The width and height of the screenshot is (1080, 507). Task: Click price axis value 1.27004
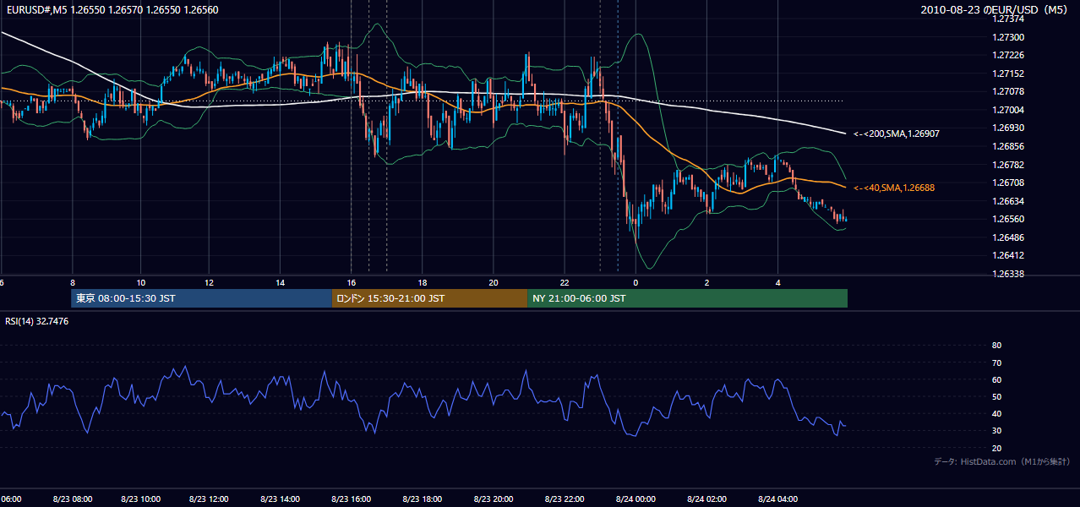click(x=1009, y=111)
